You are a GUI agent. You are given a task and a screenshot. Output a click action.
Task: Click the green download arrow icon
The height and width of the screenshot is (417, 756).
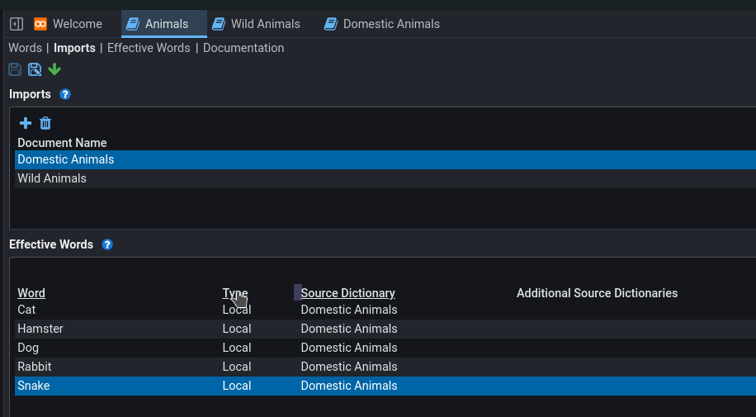click(54, 69)
